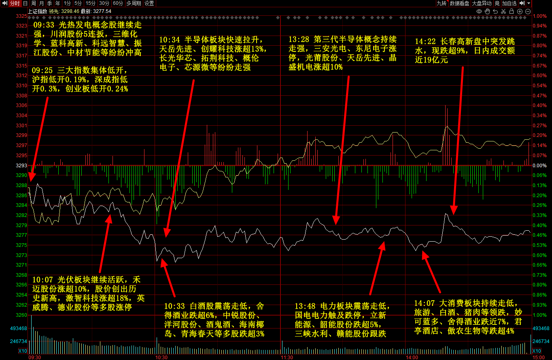Zoom in with the plus icon
Screen dimensions: 552x360
coord(520,11)
